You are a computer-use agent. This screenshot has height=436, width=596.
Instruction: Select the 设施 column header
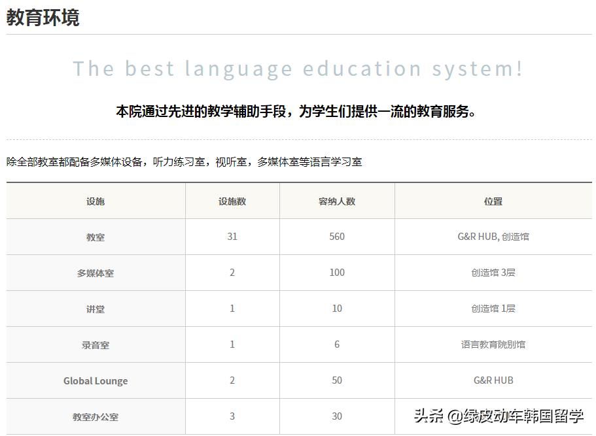tap(96, 201)
